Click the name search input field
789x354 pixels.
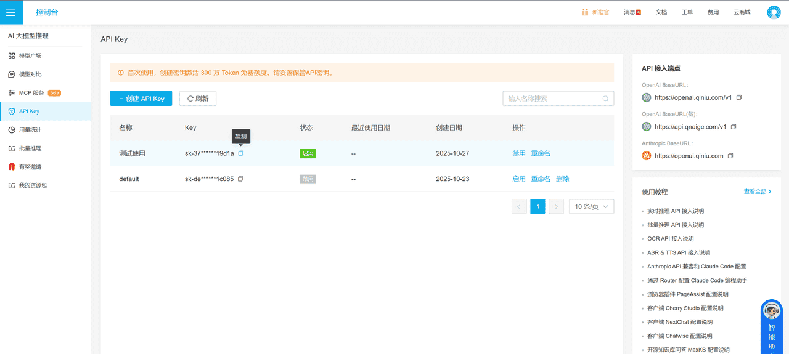click(x=558, y=99)
